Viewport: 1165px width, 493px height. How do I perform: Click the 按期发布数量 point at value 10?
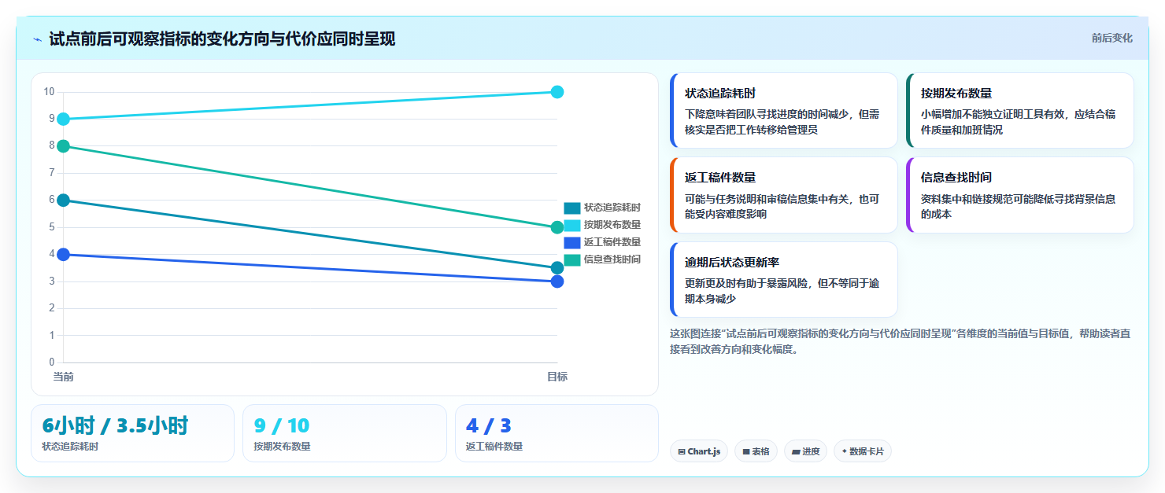(x=557, y=92)
